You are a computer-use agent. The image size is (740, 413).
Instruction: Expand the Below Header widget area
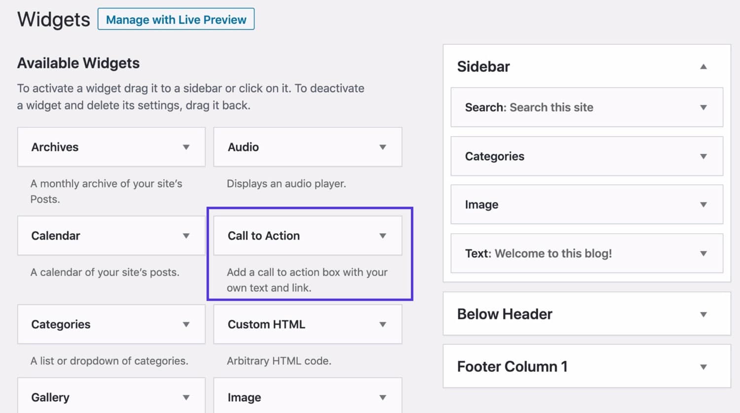click(703, 314)
